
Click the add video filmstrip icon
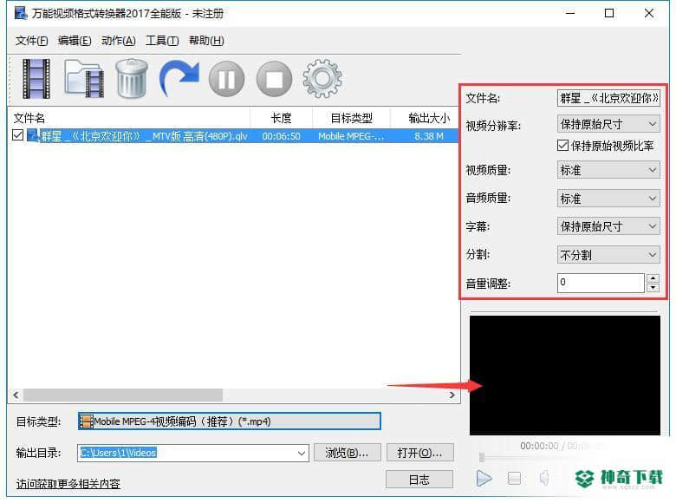coord(36,79)
